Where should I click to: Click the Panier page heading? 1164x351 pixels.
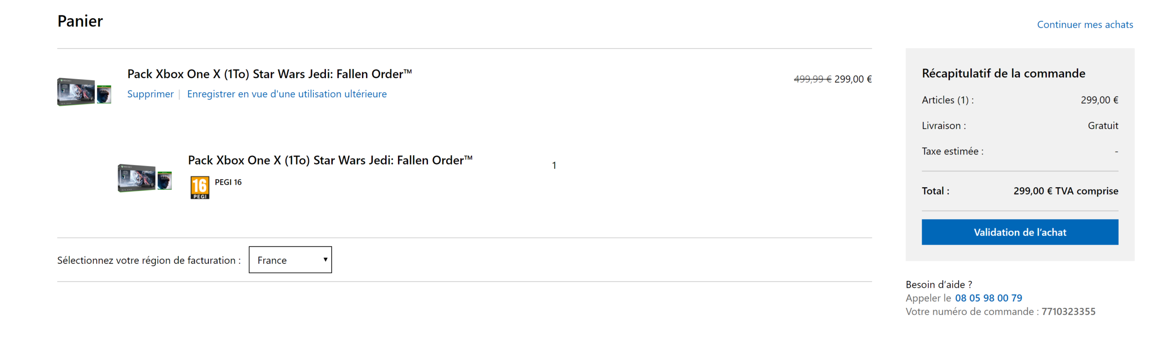(x=80, y=21)
